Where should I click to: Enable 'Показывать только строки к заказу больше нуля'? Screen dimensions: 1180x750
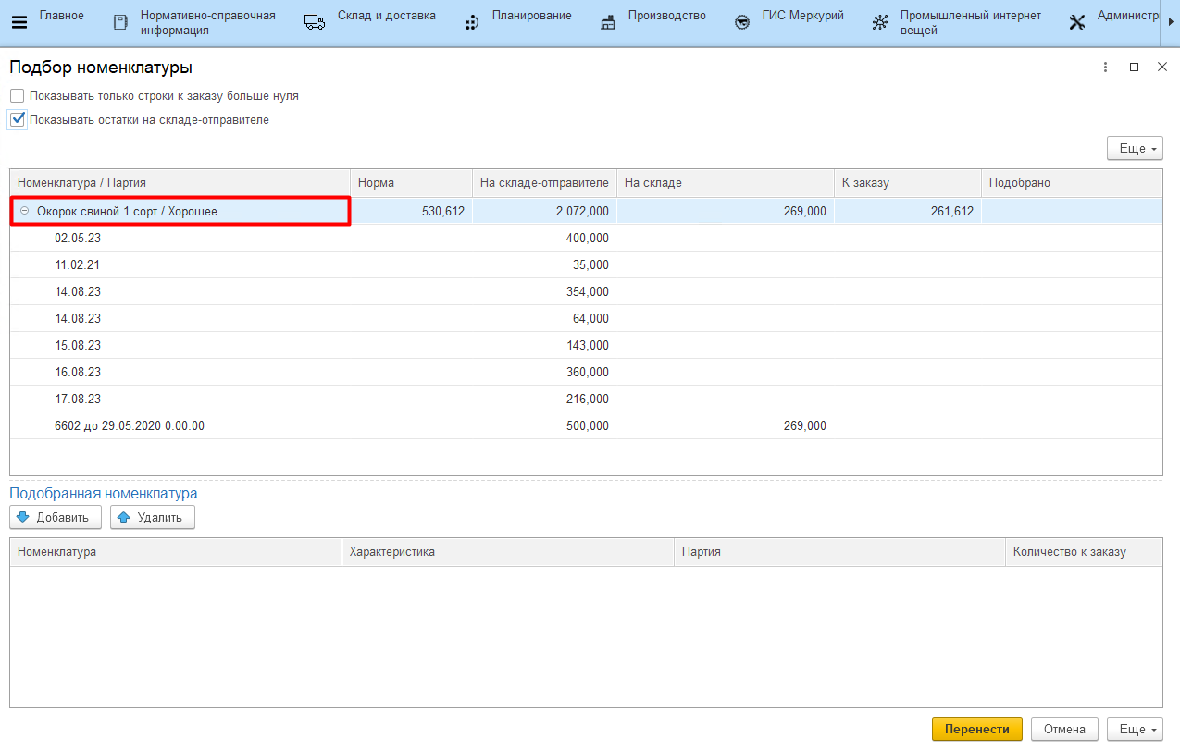[18, 96]
